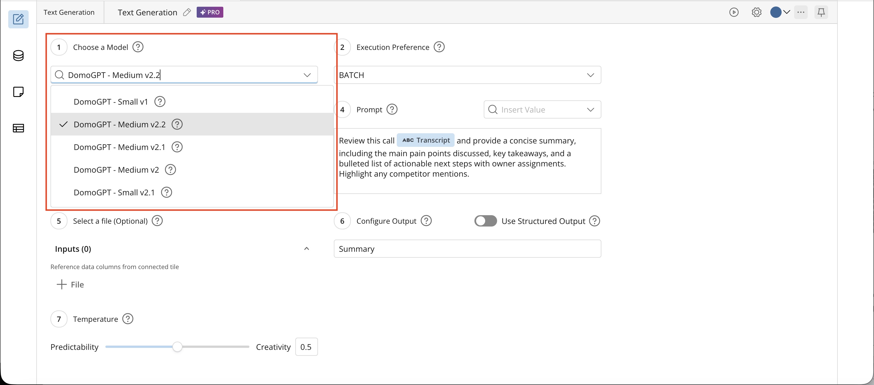This screenshot has width=874, height=385.
Task: Show help for Temperature
Action: (128, 319)
